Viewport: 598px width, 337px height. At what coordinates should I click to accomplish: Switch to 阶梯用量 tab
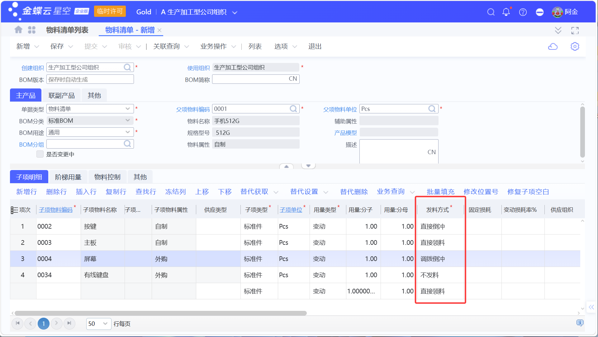coord(68,177)
